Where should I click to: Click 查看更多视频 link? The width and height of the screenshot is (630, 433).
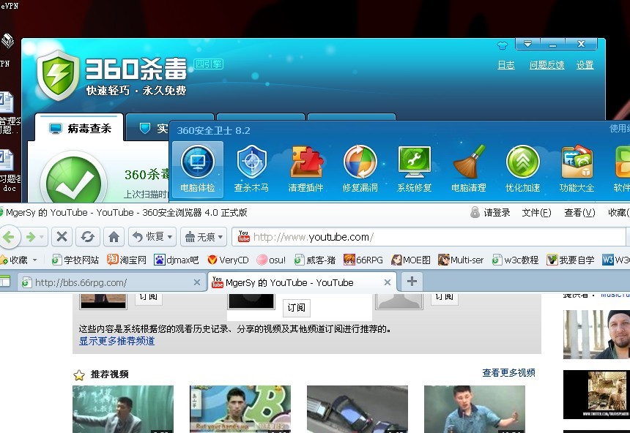(x=508, y=373)
